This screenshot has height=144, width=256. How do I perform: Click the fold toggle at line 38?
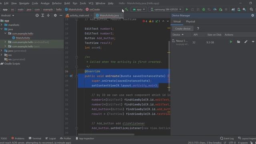pyautogui.click(x=76, y=128)
